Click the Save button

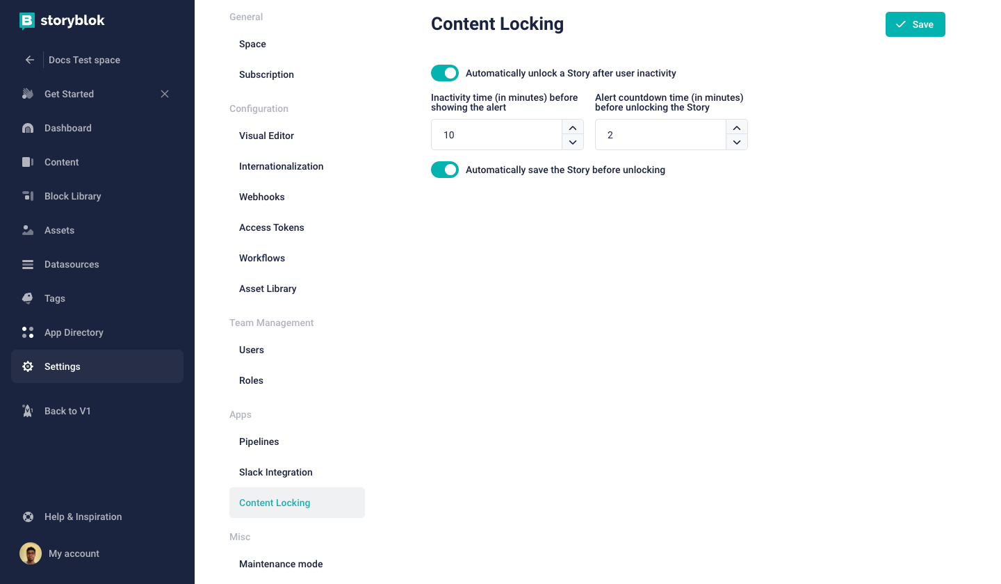coord(915,24)
